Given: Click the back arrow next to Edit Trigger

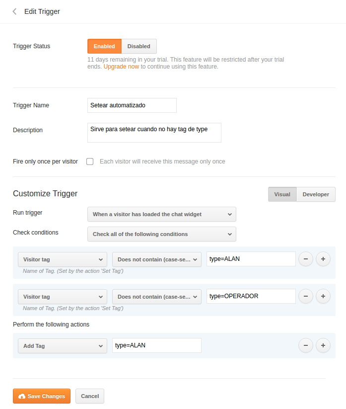Looking at the screenshot, I should coord(14,11).
